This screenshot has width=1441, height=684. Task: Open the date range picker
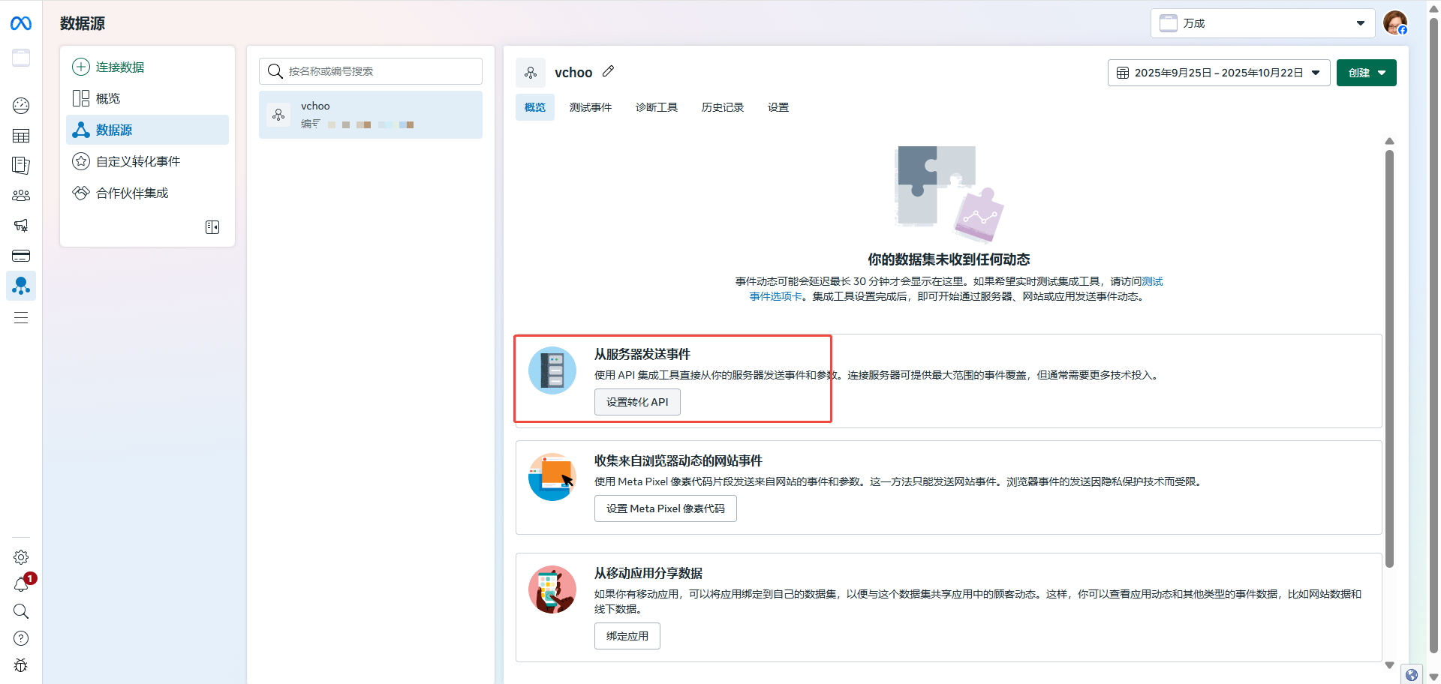[1218, 73]
